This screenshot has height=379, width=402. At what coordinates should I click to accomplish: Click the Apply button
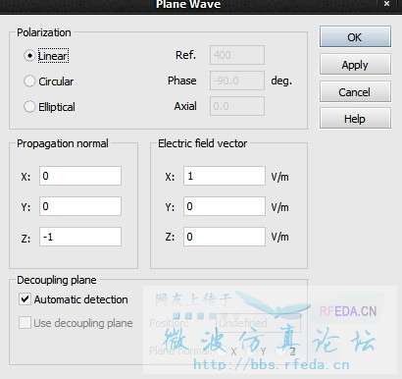(x=355, y=65)
